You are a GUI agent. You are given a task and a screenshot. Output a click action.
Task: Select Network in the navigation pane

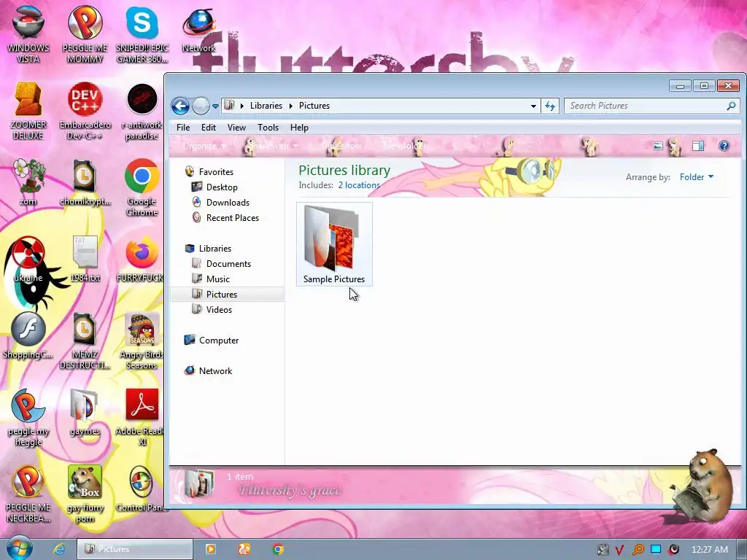tap(215, 371)
